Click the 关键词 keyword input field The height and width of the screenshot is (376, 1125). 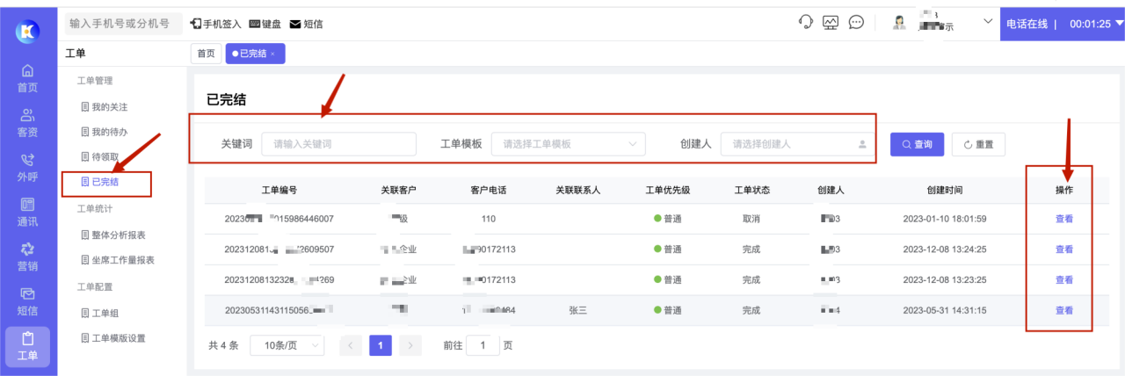338,144
